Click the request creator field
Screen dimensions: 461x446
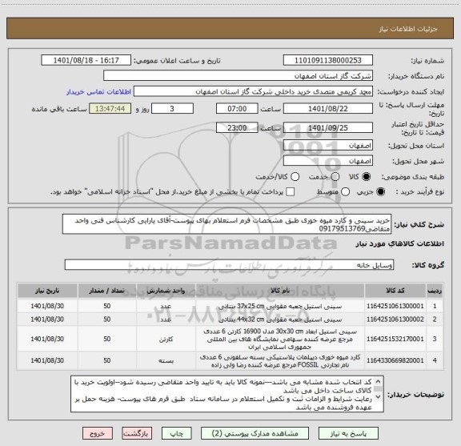pyautogui.click(x=253, y=92)
